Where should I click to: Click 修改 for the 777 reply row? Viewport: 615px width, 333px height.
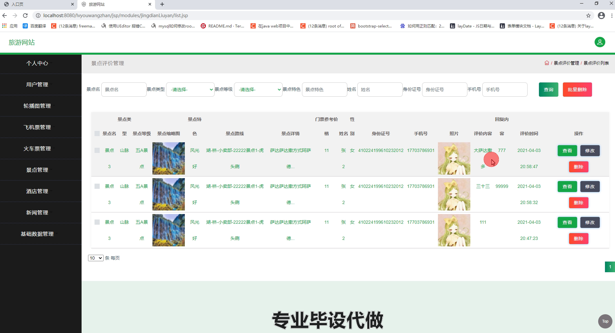pyautogui.click(x=590, y=151)
